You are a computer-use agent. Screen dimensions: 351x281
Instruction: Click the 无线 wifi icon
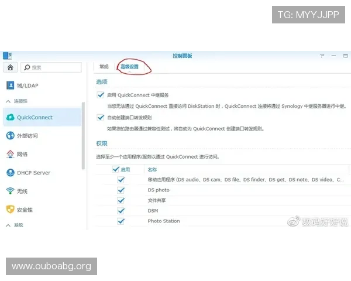click(11, 191)
